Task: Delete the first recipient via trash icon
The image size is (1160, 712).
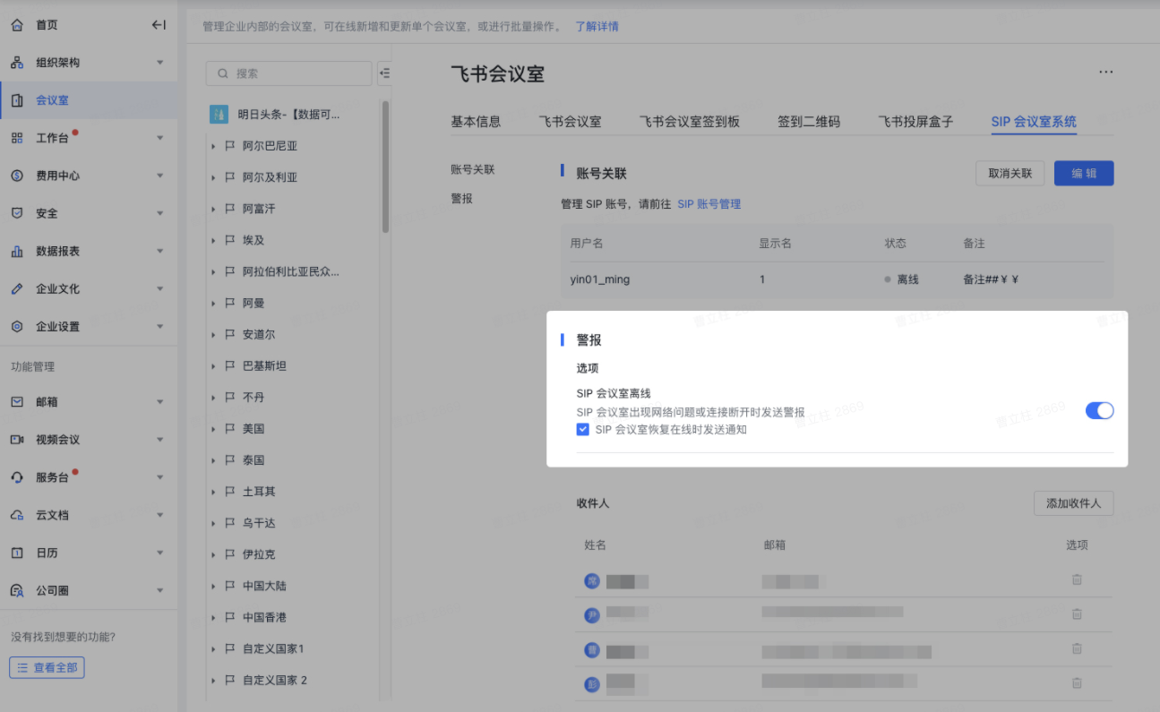Action: click(x=1077, y=579)
